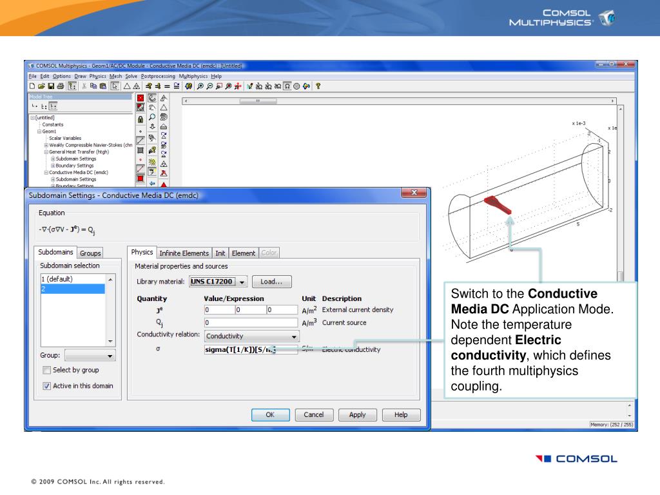Click the rotate icon at top of vertical toolbar
660x495 pixels.
152,98
